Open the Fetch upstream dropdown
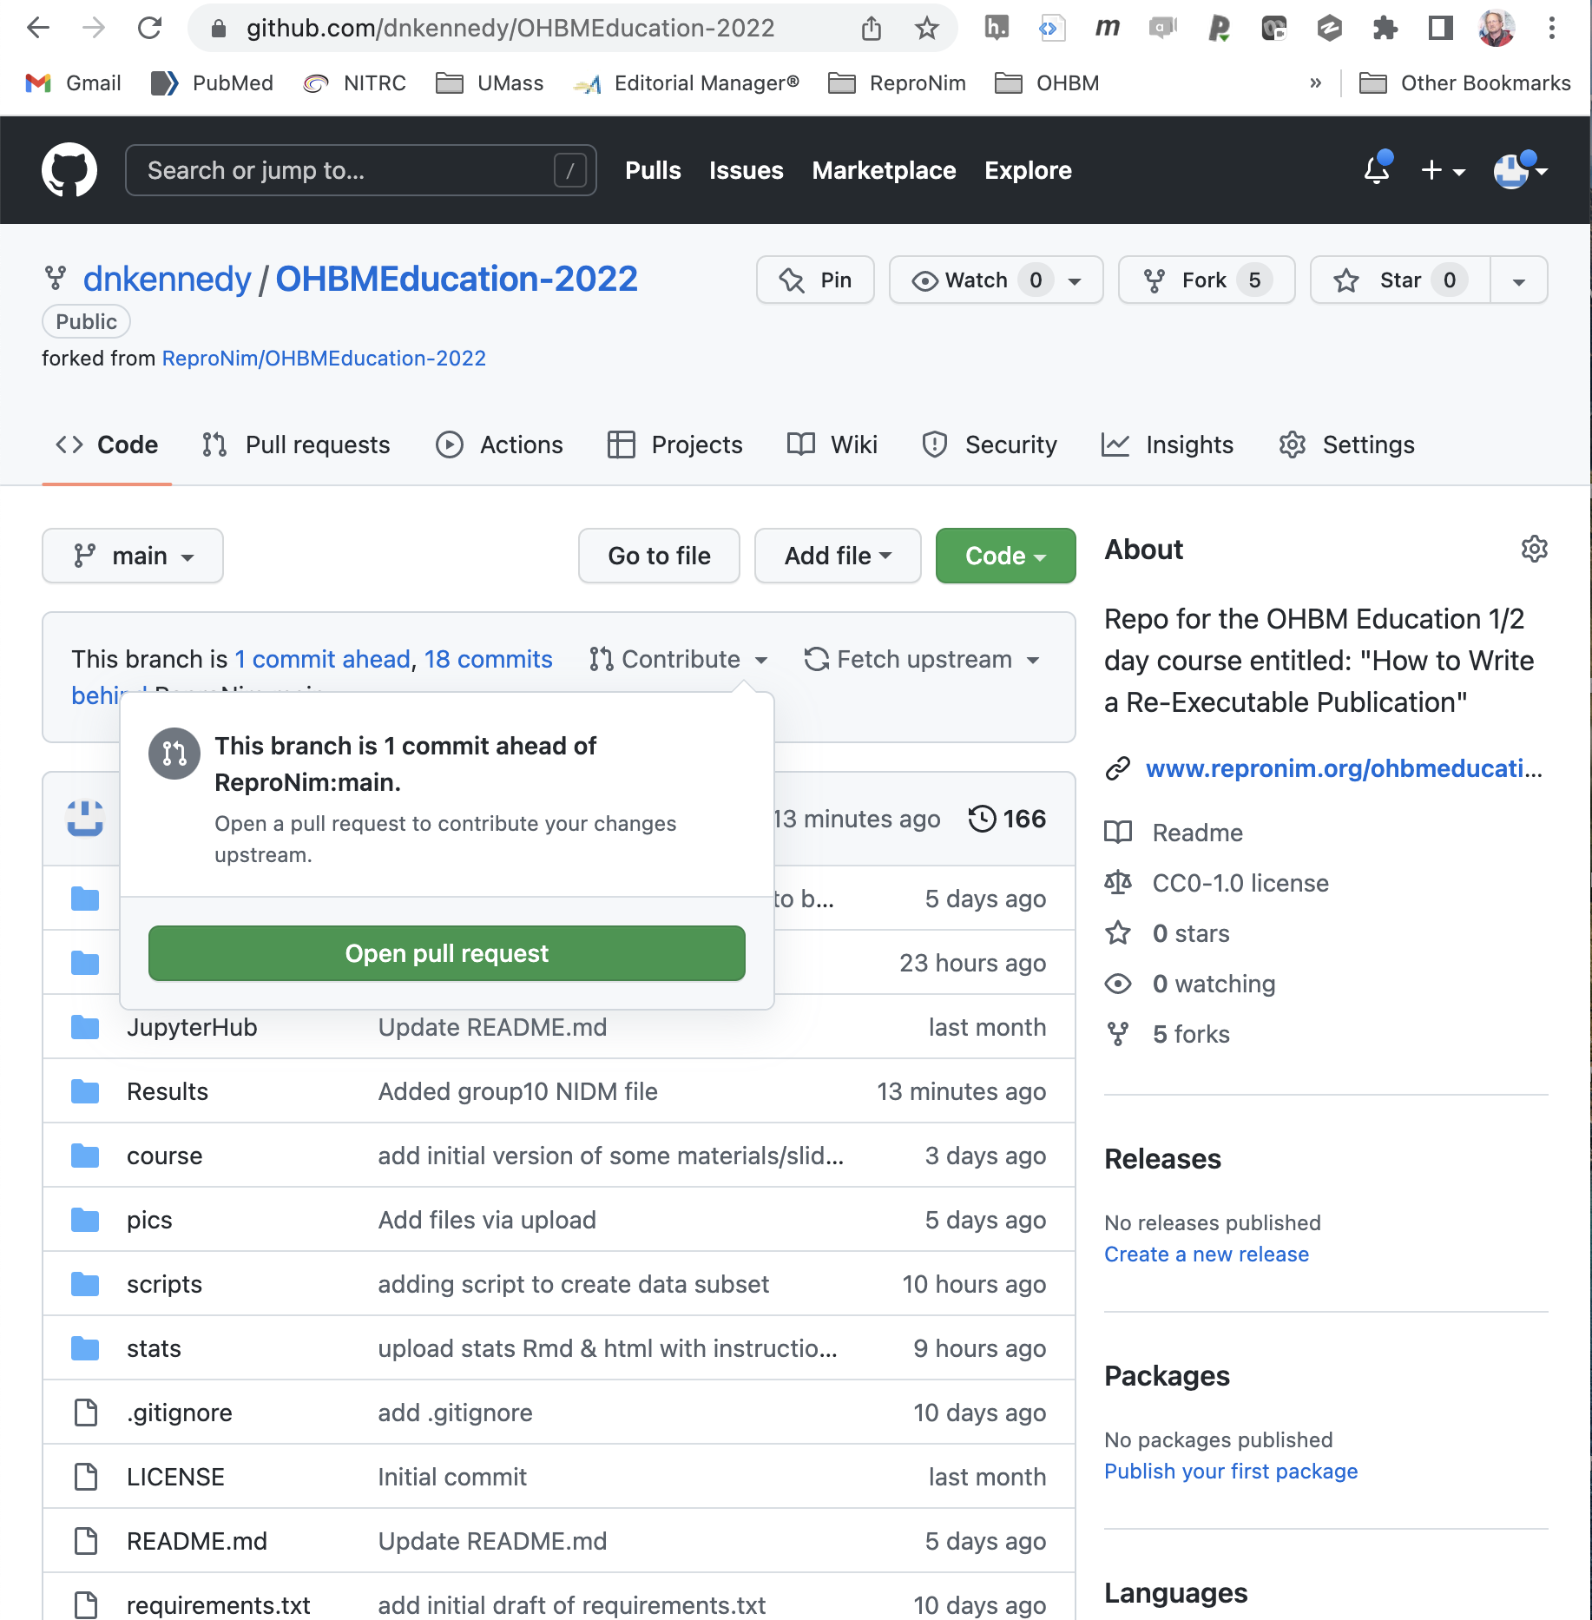This screenshot has height=1620, width=1592. coord(922,659)
